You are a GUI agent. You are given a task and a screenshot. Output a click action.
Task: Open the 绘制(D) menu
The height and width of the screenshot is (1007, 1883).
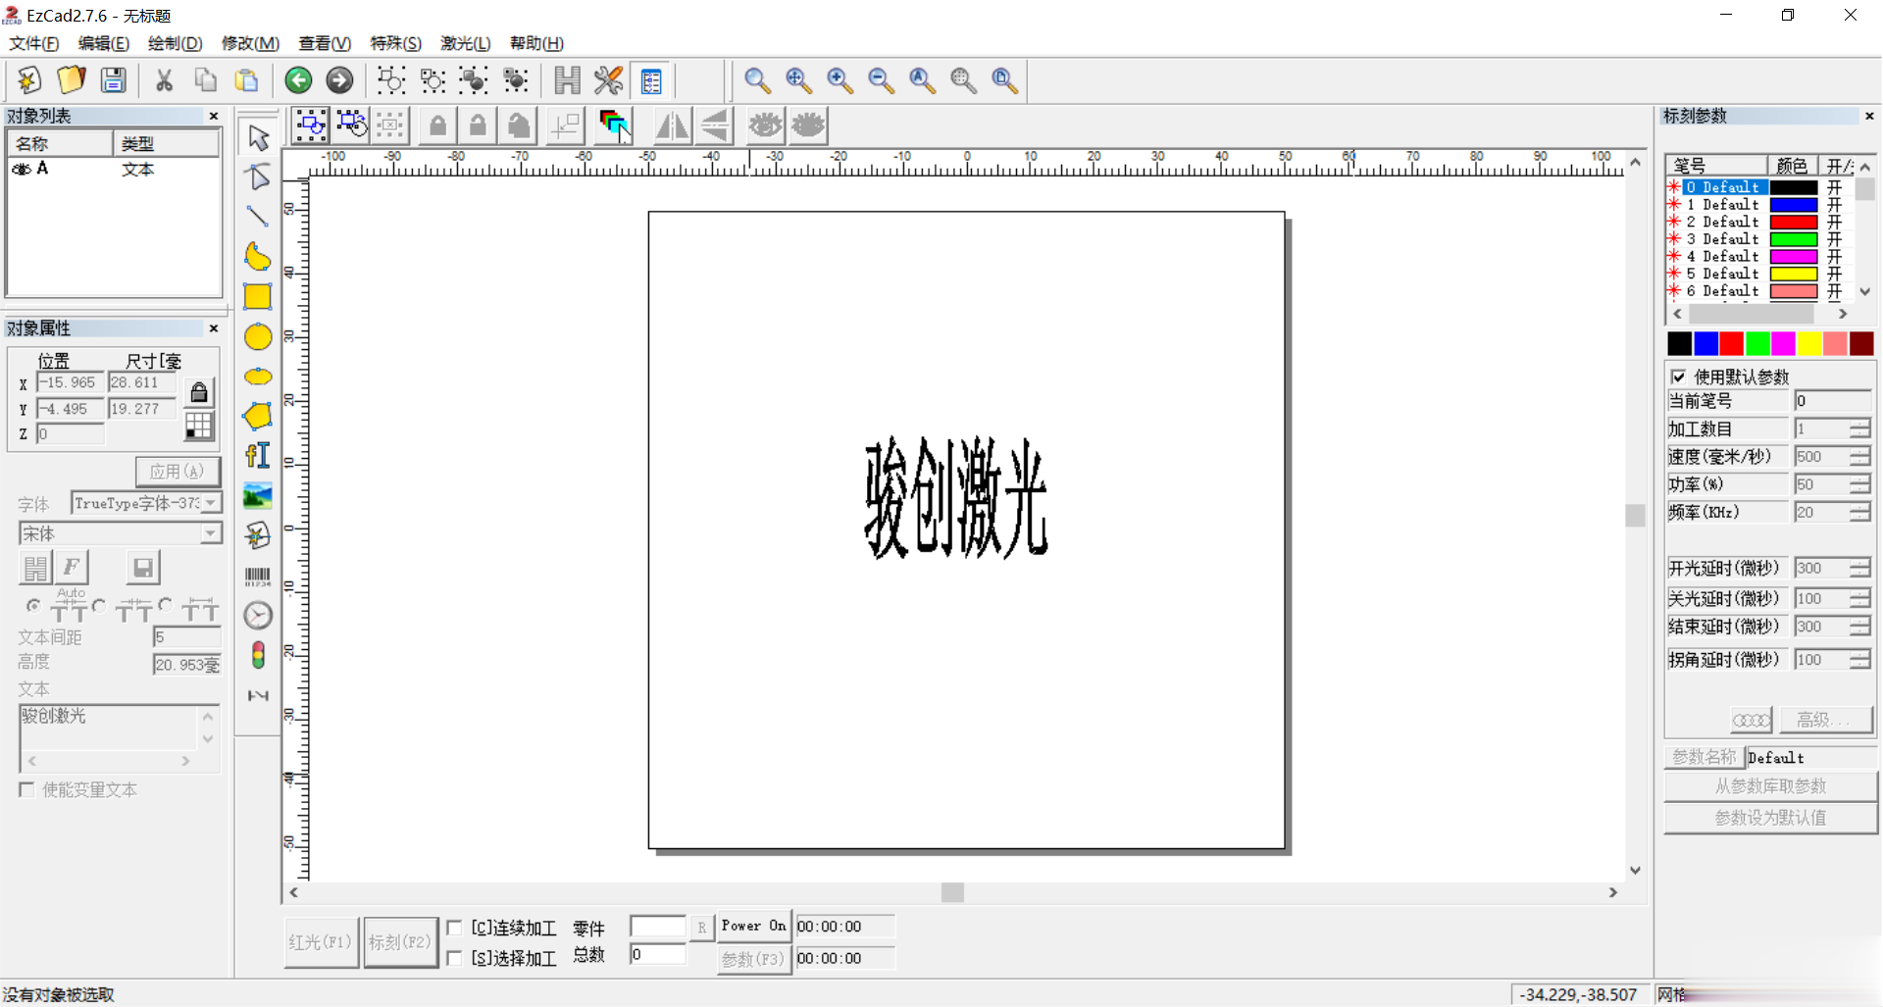pyautogui.click(x=175, y=43)
